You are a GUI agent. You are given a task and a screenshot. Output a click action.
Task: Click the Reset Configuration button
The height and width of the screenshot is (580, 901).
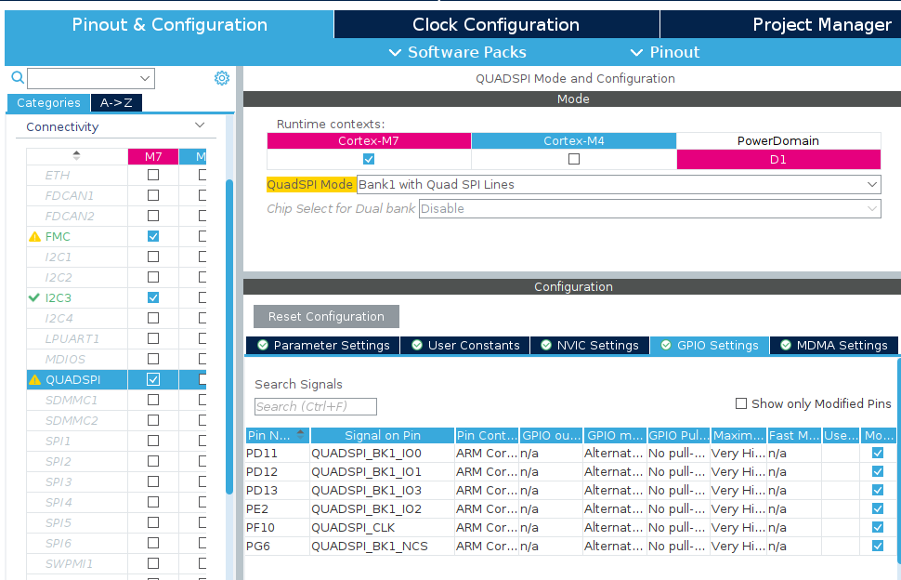(326, 317)
